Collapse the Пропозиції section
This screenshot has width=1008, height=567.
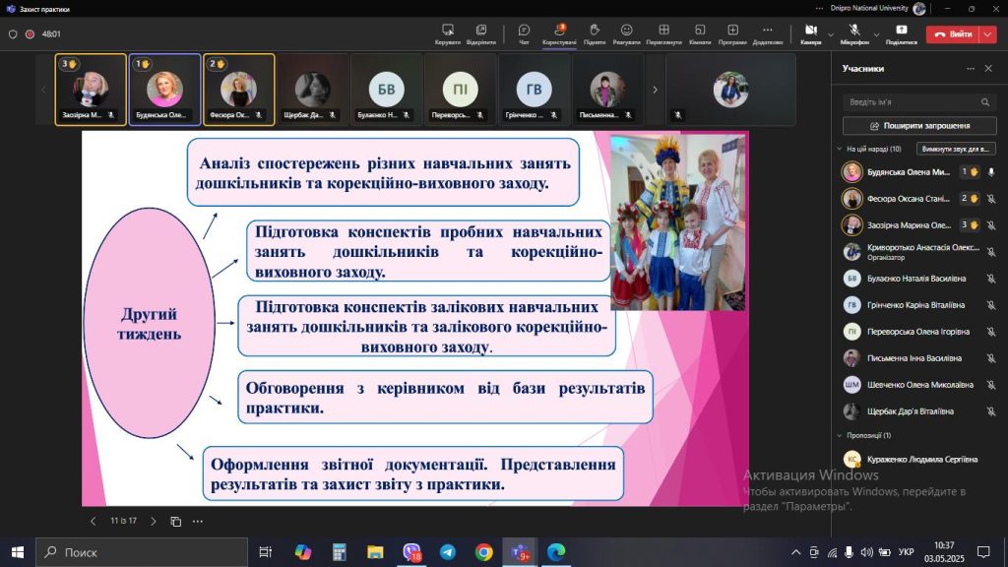click(x=840, y=435)
